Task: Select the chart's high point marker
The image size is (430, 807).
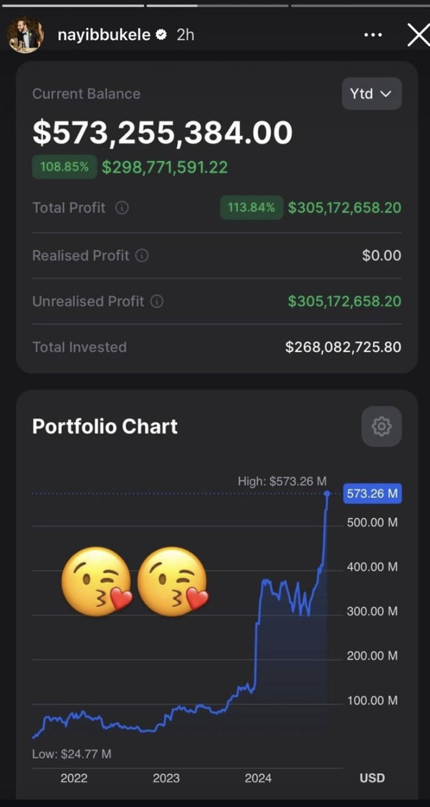Action: pos(327,494)
